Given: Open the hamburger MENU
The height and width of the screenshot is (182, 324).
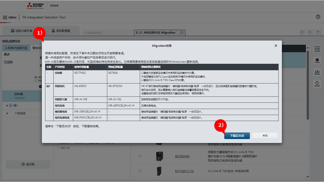Looking at the screenshot, I should click(x=10, y=17).
